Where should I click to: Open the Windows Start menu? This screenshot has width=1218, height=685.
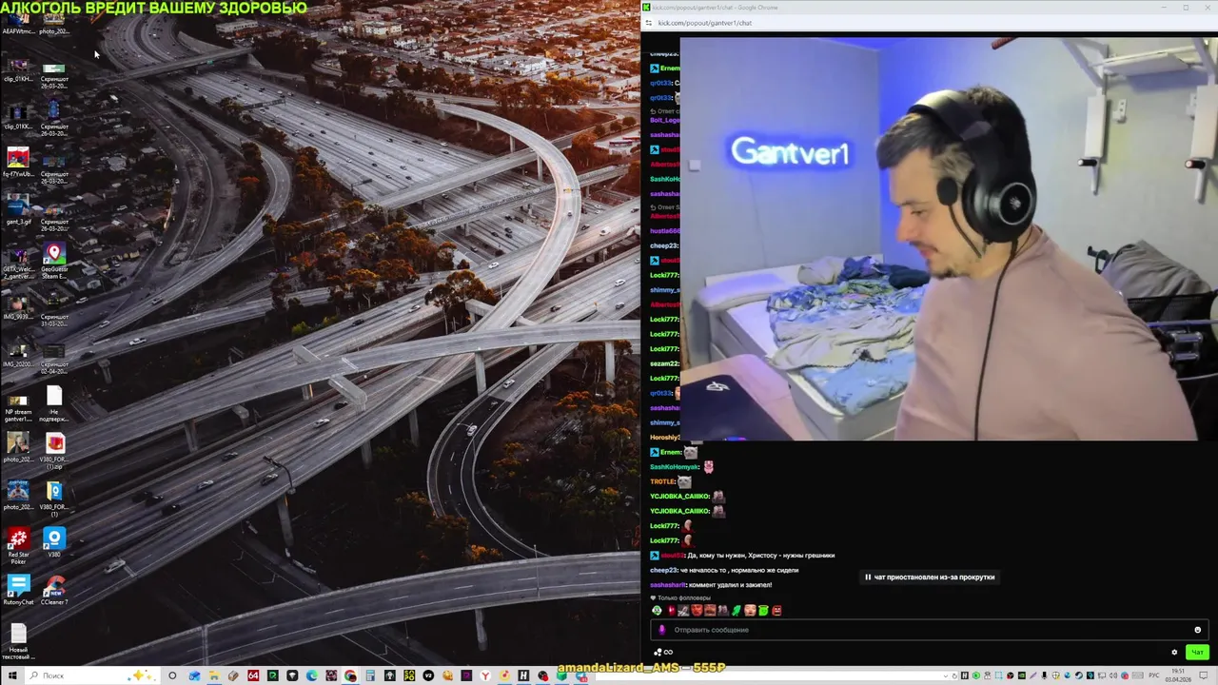12,675
